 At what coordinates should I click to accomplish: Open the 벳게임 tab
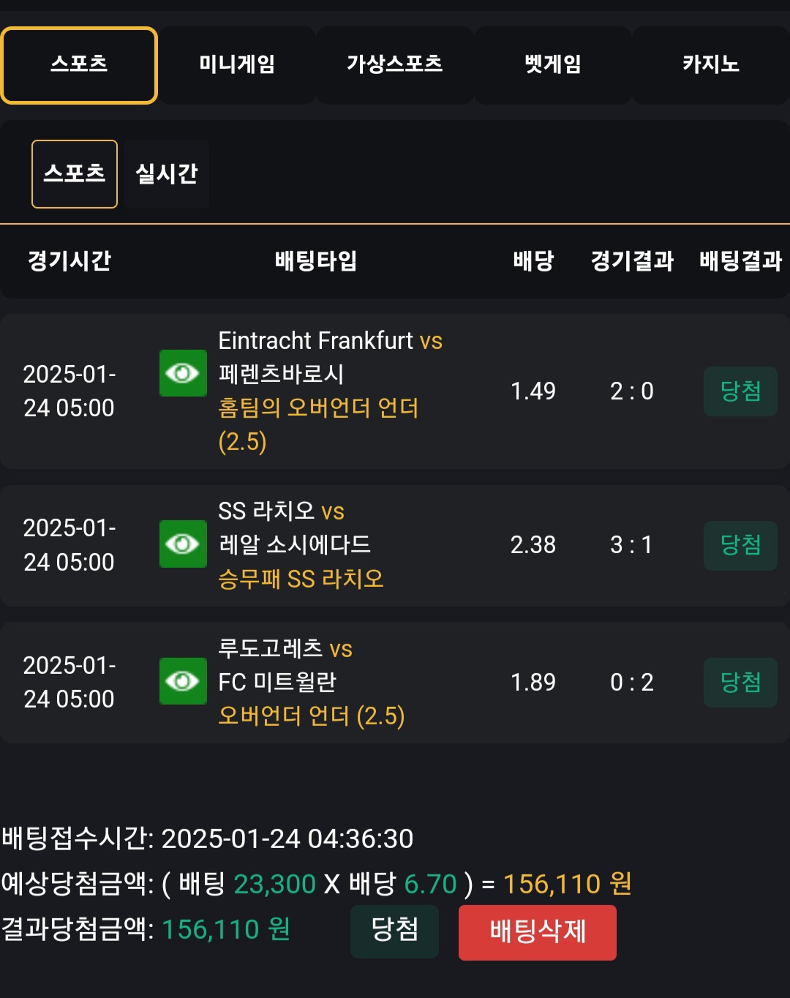(x=552, y=65)
